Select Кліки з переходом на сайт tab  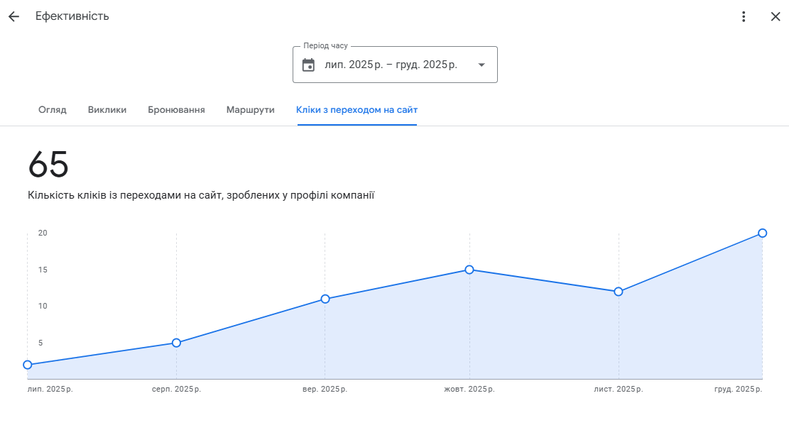coord(357,110)
